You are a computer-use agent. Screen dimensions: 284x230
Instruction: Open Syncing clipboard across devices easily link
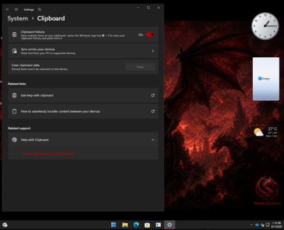coord(48,154)
